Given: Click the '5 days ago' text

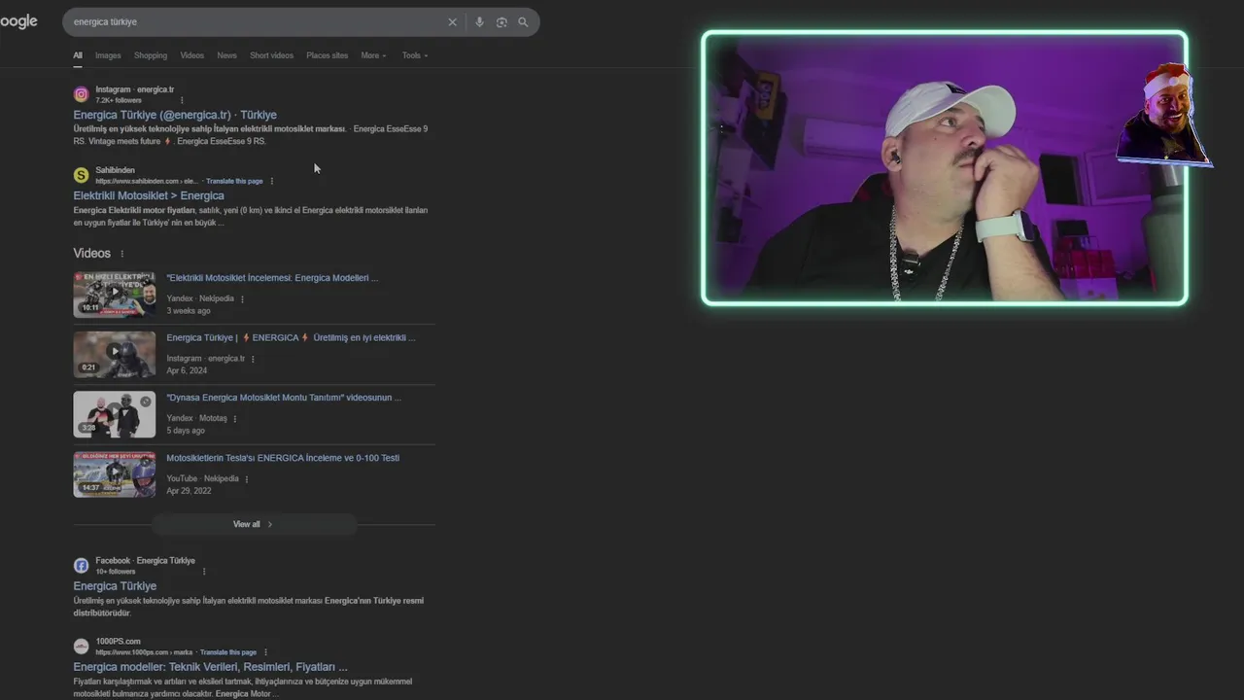Looking at the screenshot, I should pos(186,431).
